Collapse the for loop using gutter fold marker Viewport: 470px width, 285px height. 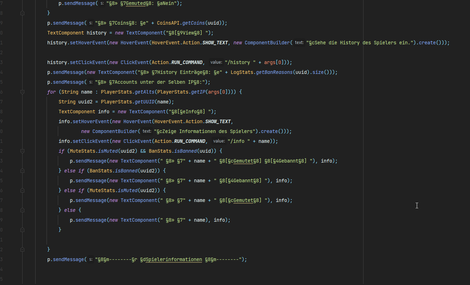pyautogui.click(x=23, y=92)
